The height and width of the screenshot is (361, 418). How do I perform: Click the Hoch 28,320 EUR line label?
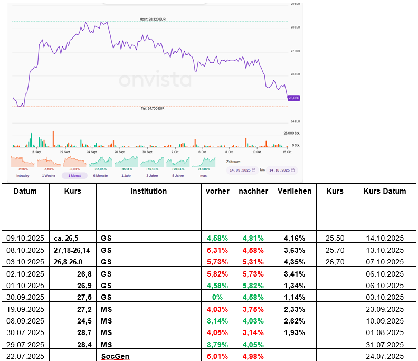point(153,19)
